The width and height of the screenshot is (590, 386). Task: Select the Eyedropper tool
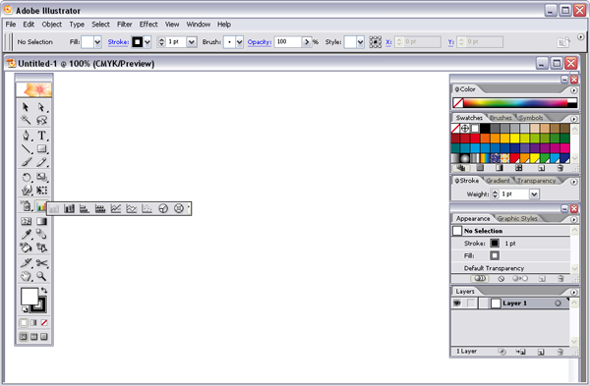26,234
